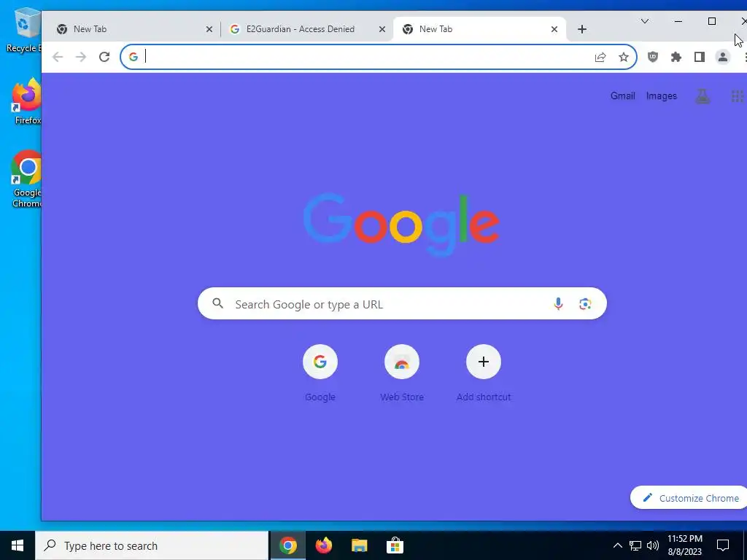The width and height of the screenshot is (747, 560).
Task: Bookmark this tab with the star icon
Action: 624,57
